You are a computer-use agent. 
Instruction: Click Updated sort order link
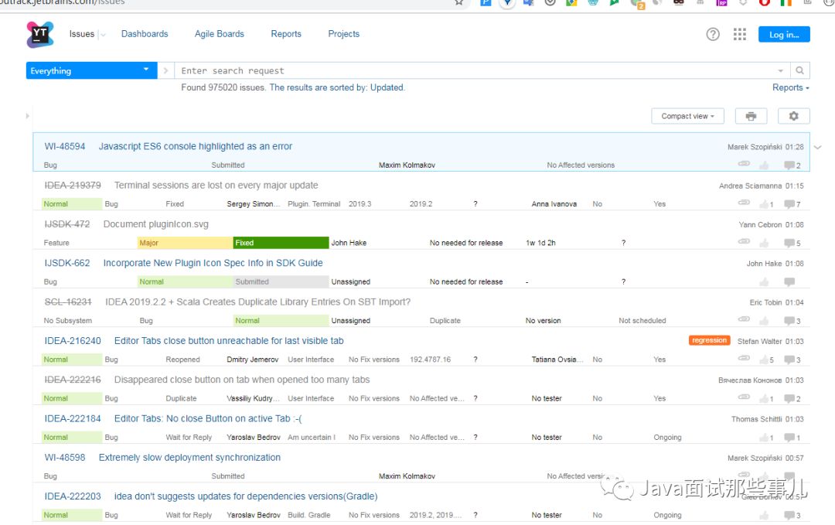387,87
